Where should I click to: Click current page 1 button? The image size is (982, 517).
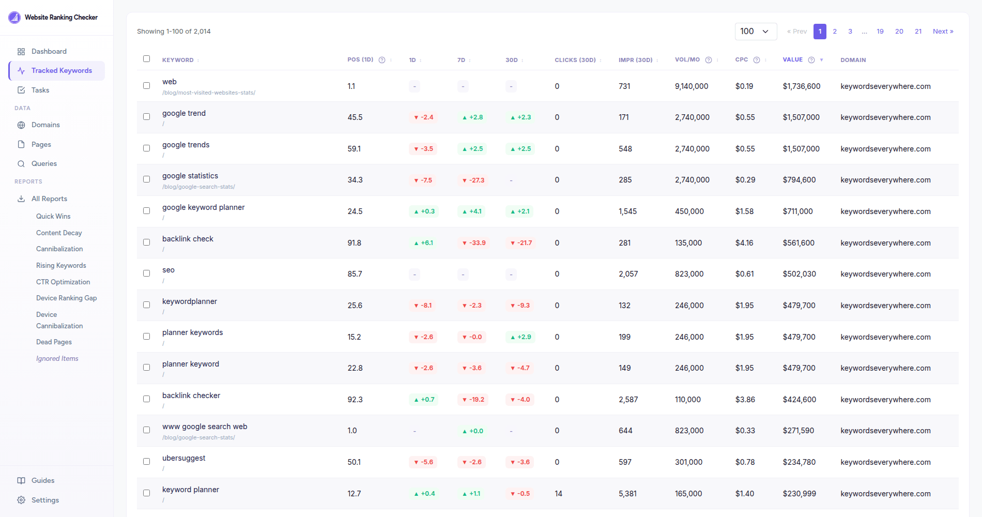pyautogui.click(x=820, y=32)
